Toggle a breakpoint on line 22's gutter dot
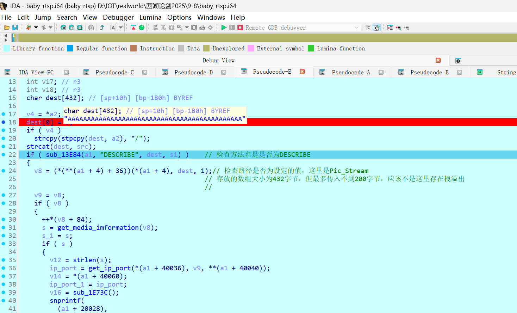 (x=4, y=155)
